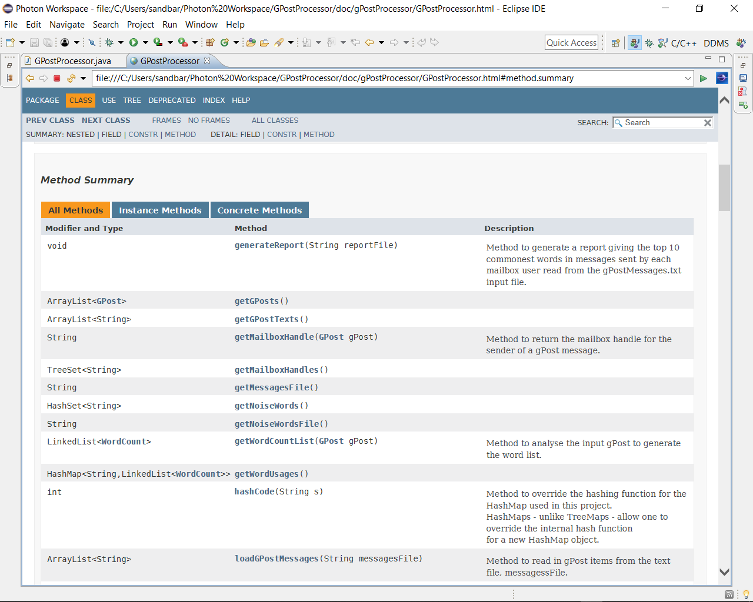This screenshot has width=753, height=602.
Task: Click the Open Type folder icon
Action: pos(251,42)
